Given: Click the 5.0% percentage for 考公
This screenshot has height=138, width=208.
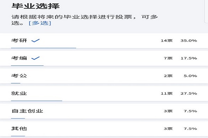Looking at the screenshot, I should point(190,76).
